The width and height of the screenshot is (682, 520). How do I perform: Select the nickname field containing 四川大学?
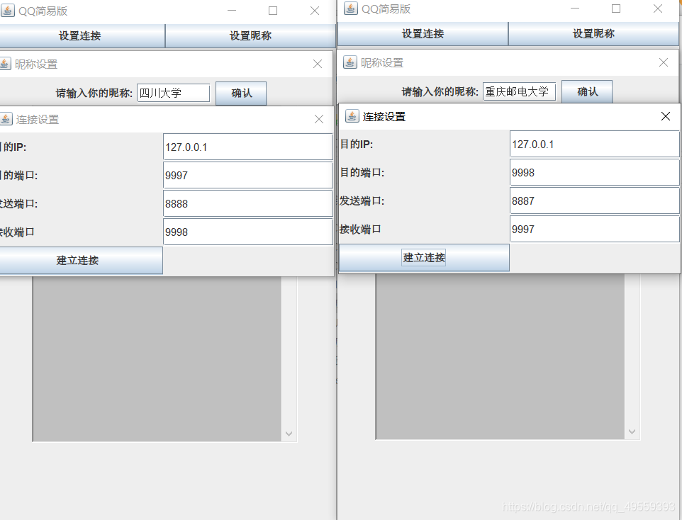173,92
